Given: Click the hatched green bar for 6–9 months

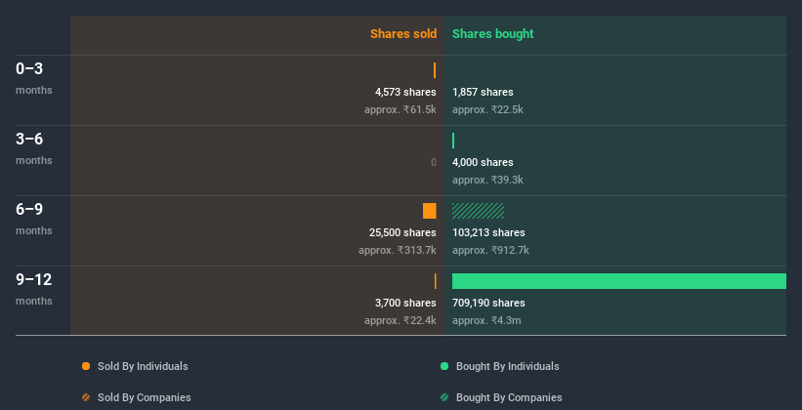Looking at the screenshot, I should pos(479,211).
